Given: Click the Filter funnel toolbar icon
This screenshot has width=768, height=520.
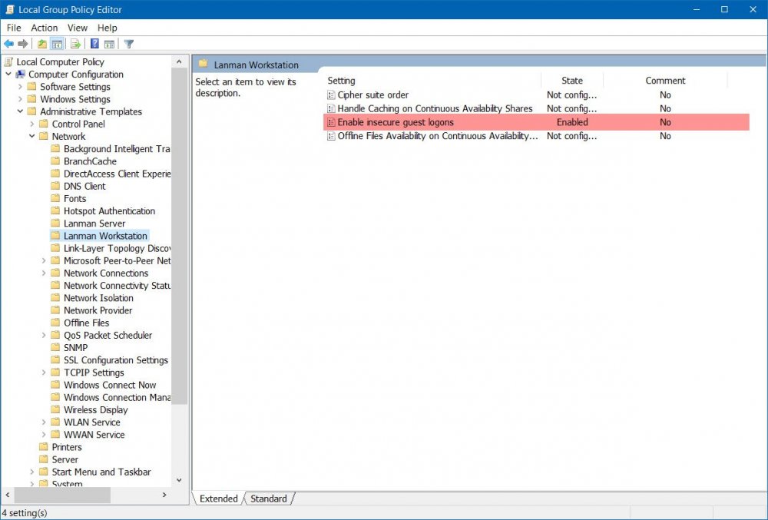Looking at the screenshot, I should [x=129, y=44].
